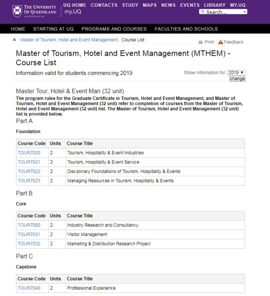Screen dimensions: 270x296
Task: Open the CONTACTS top link
Action: (104, 5)
